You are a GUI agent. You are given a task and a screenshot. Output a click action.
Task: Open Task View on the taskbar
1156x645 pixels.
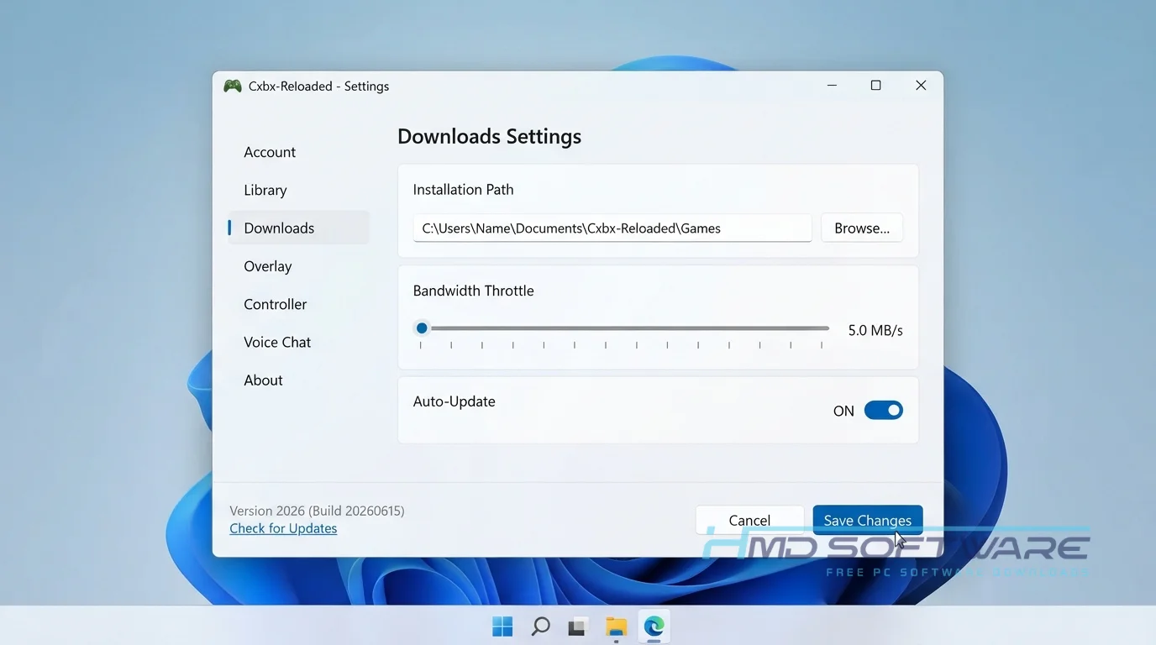(x=577, y=627)
